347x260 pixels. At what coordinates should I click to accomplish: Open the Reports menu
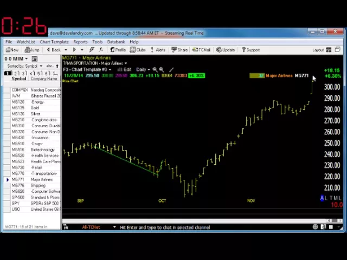[80, 42]
